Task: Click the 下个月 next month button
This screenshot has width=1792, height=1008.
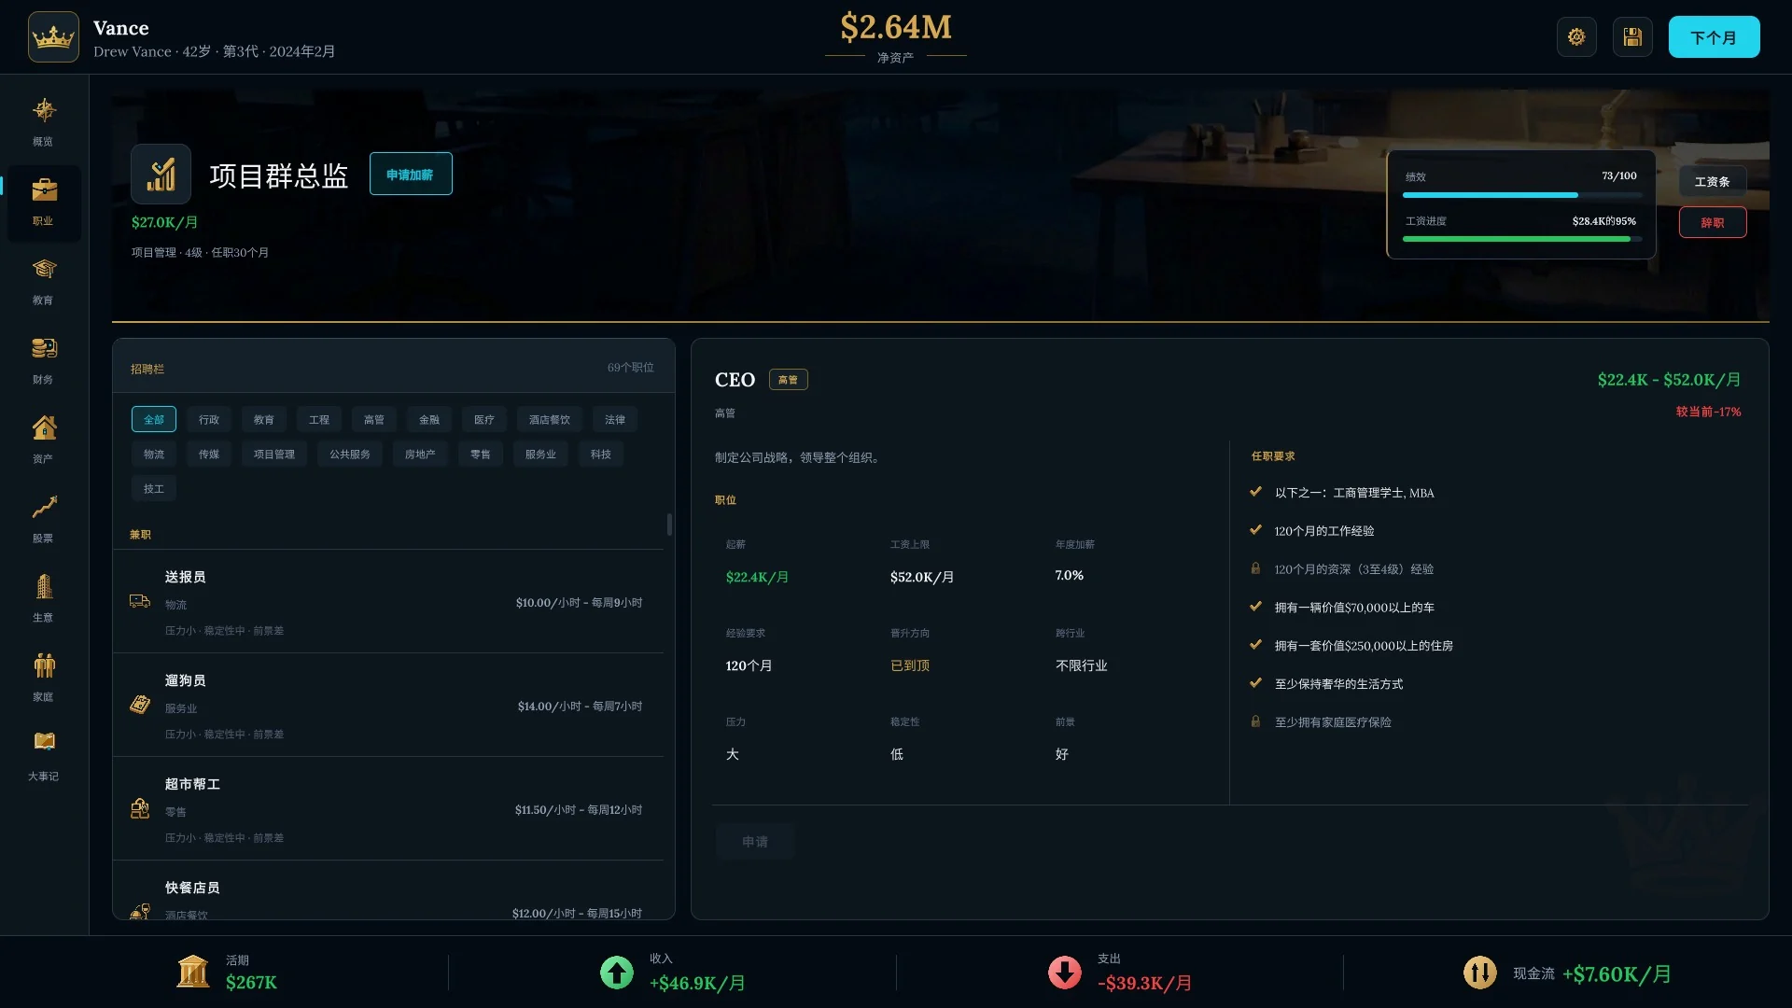Action: click(x=1714, y=37)
